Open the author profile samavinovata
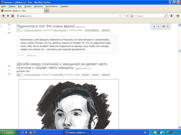Image resolution: width=181 pixels, height=135 pixels. pyautogui.click(x=60, y=30)
